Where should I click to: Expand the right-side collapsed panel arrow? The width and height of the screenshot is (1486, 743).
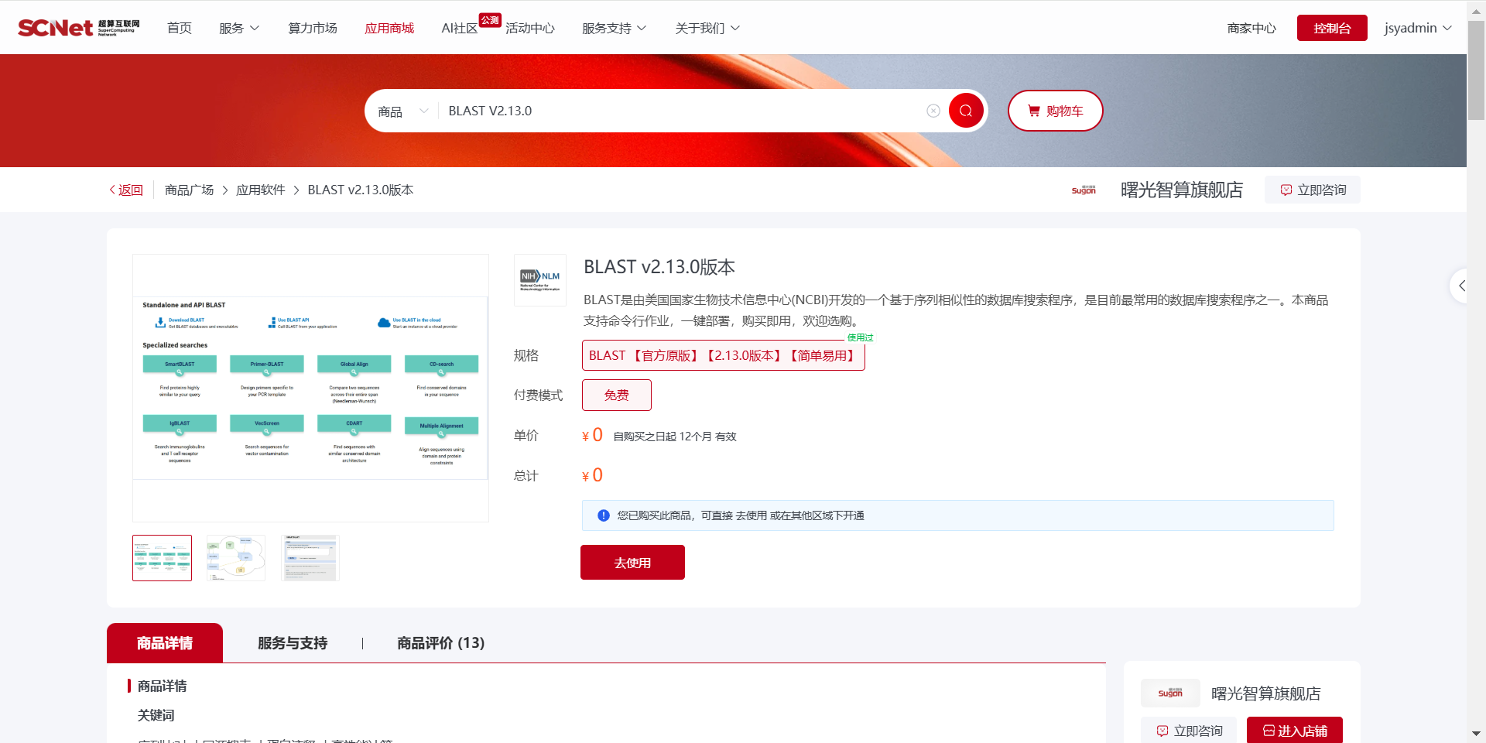click(1460, 286)
